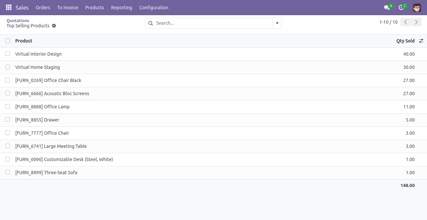The image size is (427, 220).
Task: Go to previous page arrow
Action: pyautogui.click(x=406, y=22)
